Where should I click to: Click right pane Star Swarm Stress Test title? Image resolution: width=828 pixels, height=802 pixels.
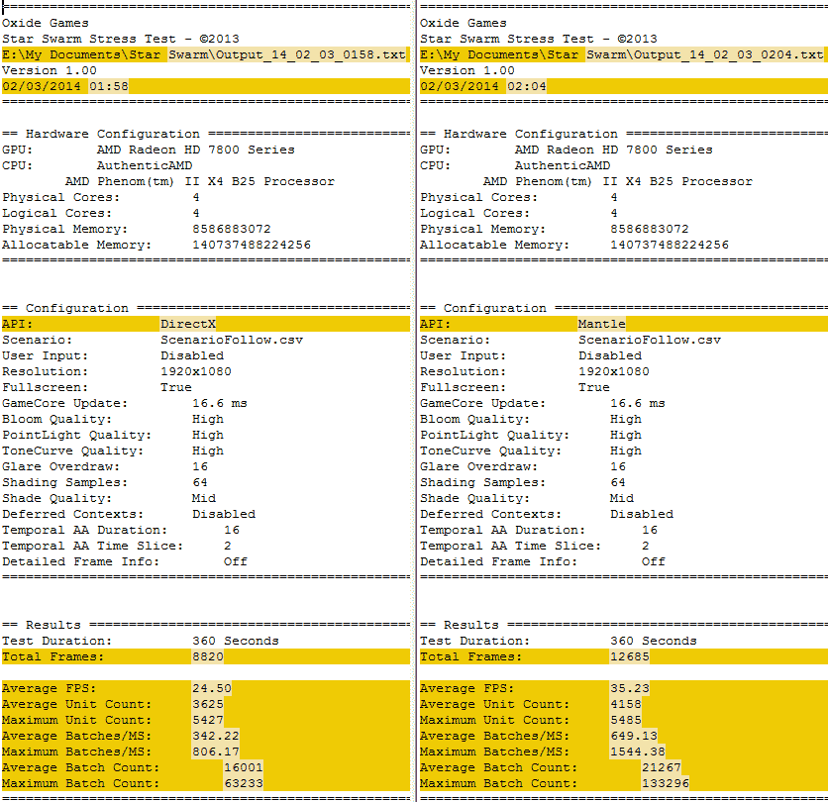click(x=539, y=39)
